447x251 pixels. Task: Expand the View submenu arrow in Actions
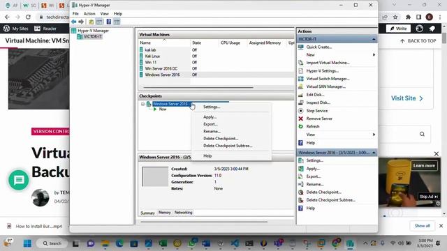coord(374,135)
